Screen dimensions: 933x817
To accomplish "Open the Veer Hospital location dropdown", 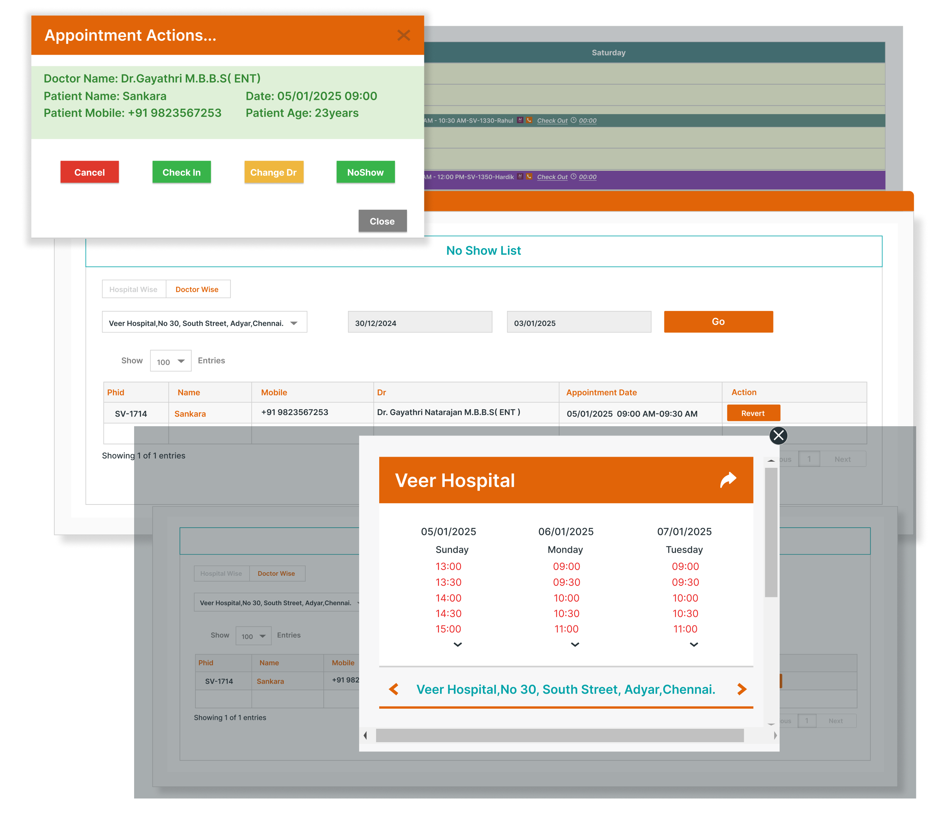I will pyautogui.click(x=204, y=323).
